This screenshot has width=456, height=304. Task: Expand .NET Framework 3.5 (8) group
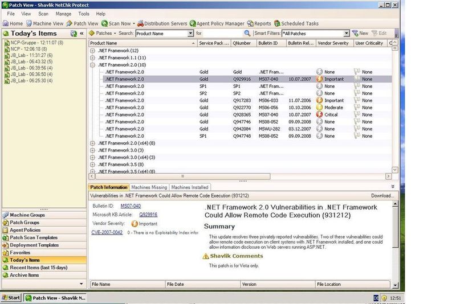[x=92, y=165]
